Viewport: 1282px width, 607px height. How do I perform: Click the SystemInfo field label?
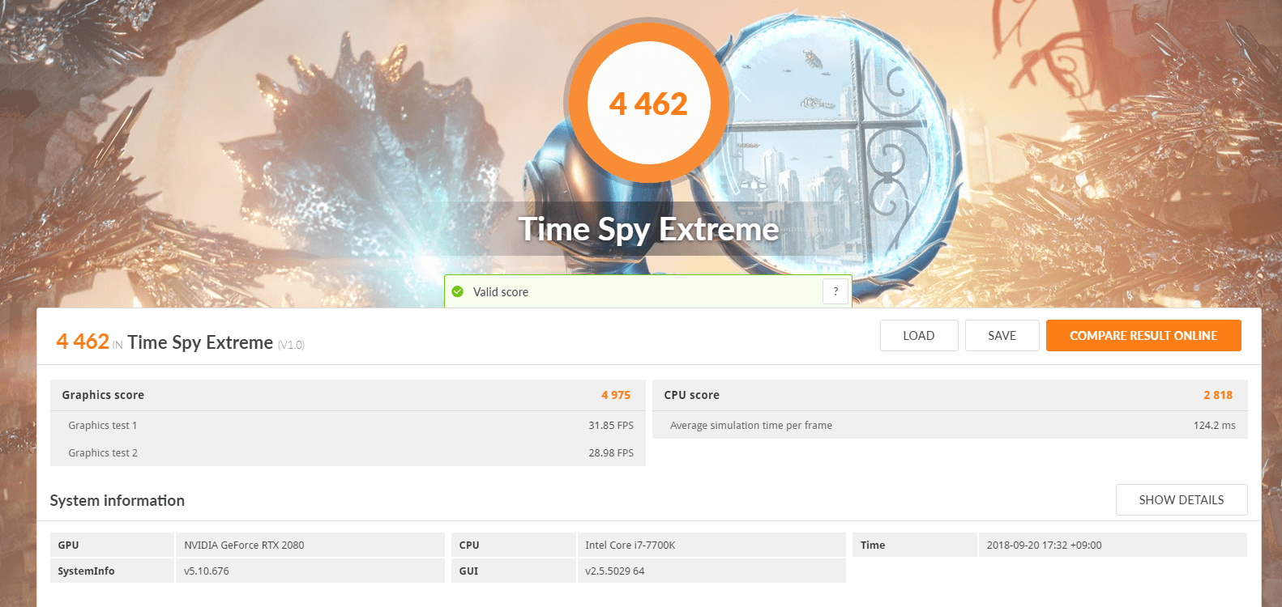tap(86, 571)
